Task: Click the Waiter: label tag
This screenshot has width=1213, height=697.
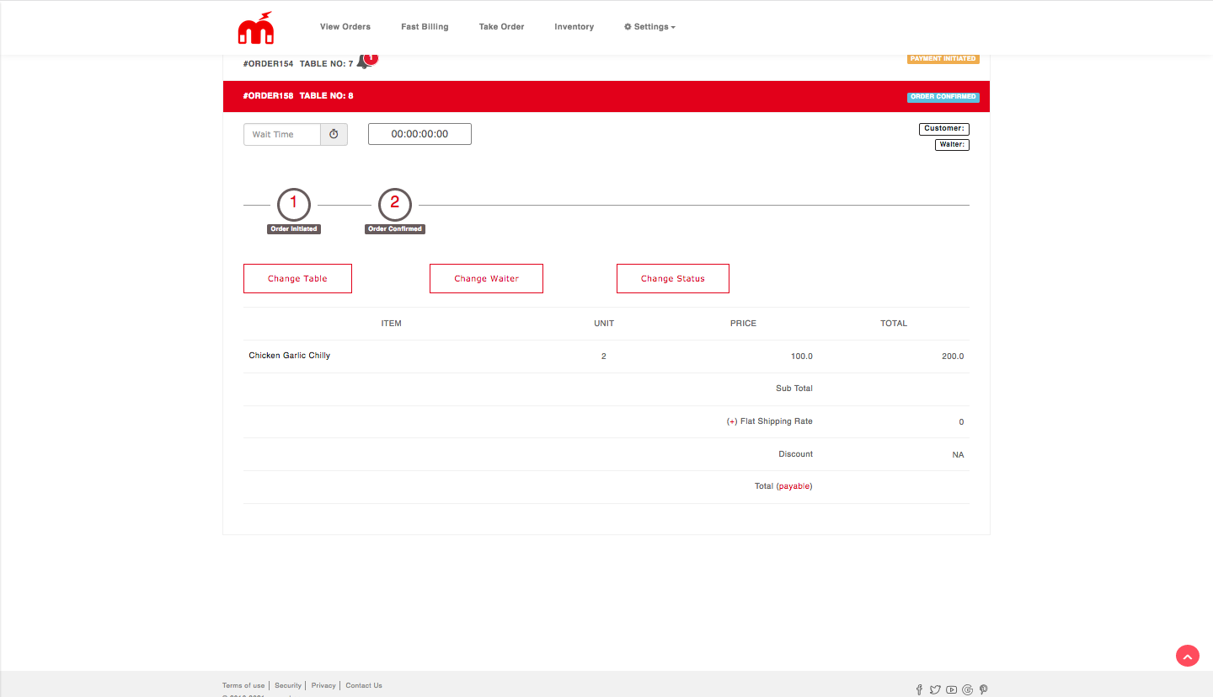Action: [952, 145]
